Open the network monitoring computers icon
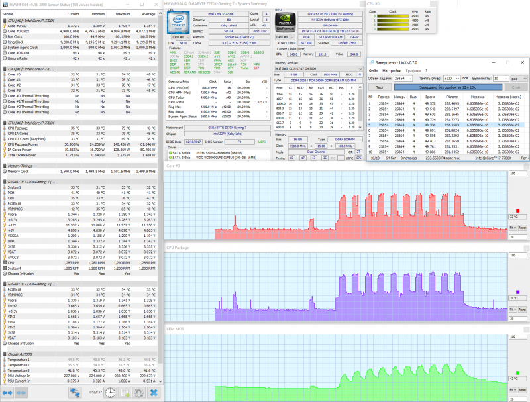The image size is (530, 402). click(x=75, y=393)
